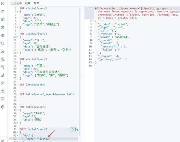Click "failed" : 0 in response

(x=110, y=50)
